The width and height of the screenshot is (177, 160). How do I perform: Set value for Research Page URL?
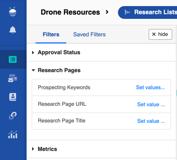pyautogui.click(x=151, y=105)
